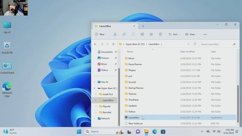The image size is (242, 136).
Task: Open the Windows Start button
Action: [79, 131]
